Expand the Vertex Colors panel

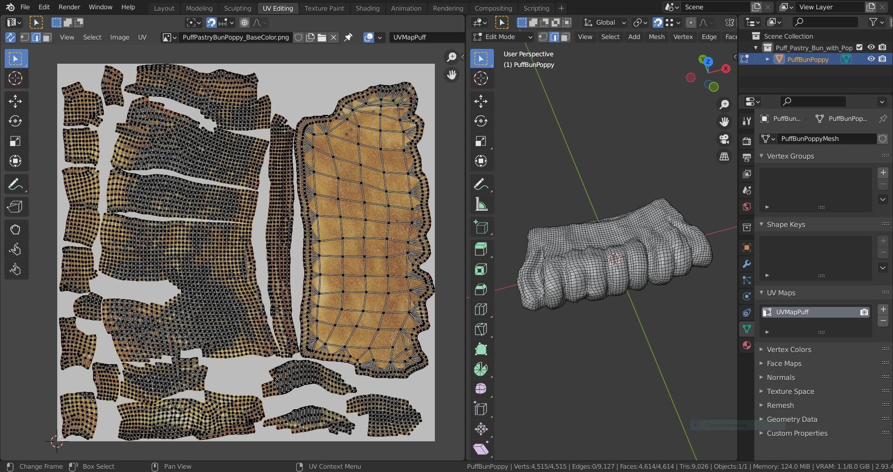[x=788, y=349]
